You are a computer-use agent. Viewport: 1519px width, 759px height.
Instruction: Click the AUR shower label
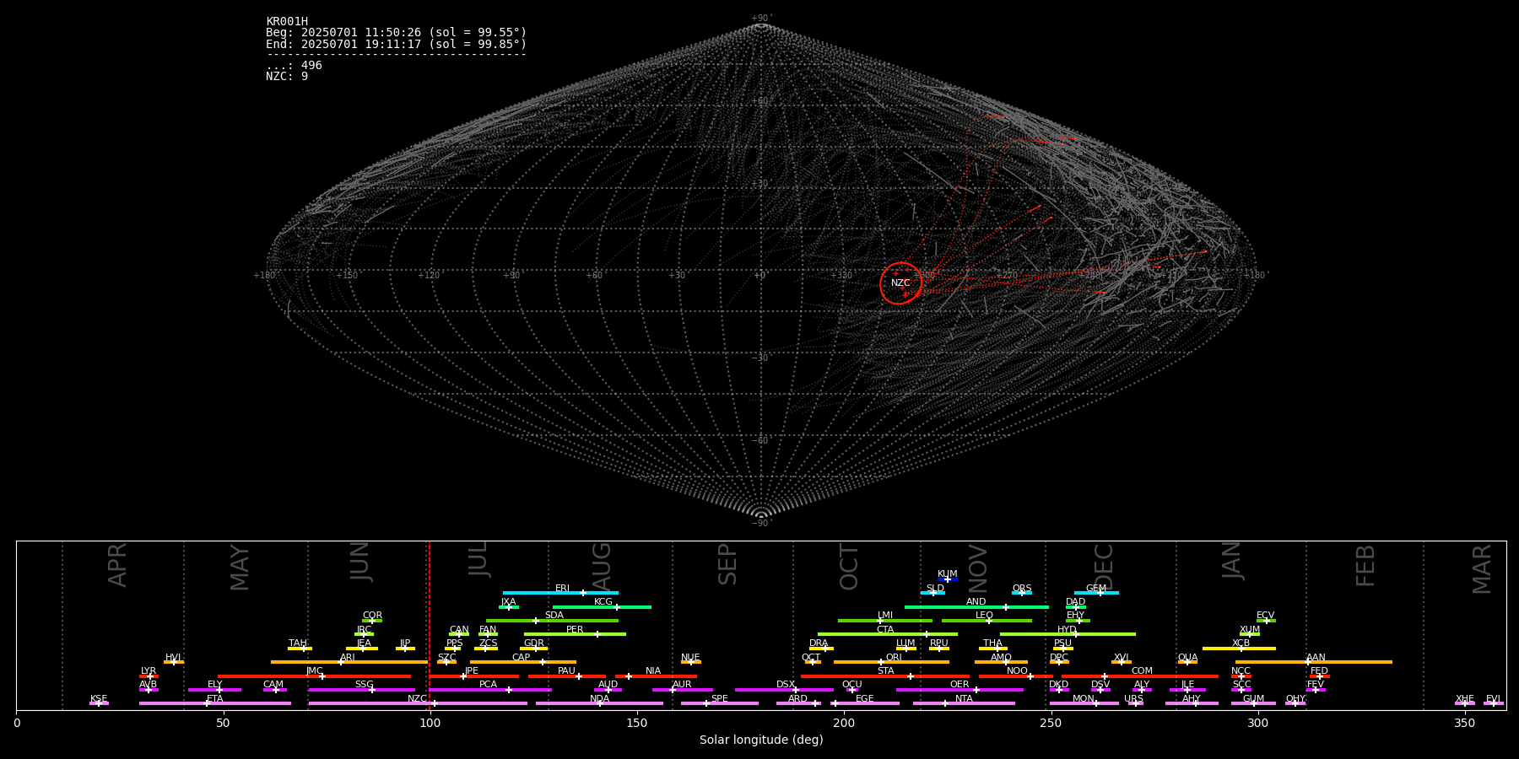[x=682, y=685]
